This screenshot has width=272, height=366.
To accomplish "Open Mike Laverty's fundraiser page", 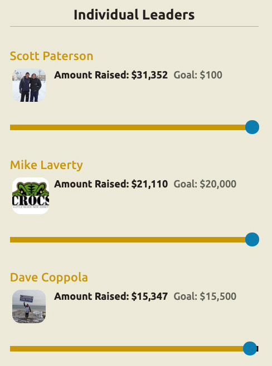I will click(46, 165).
